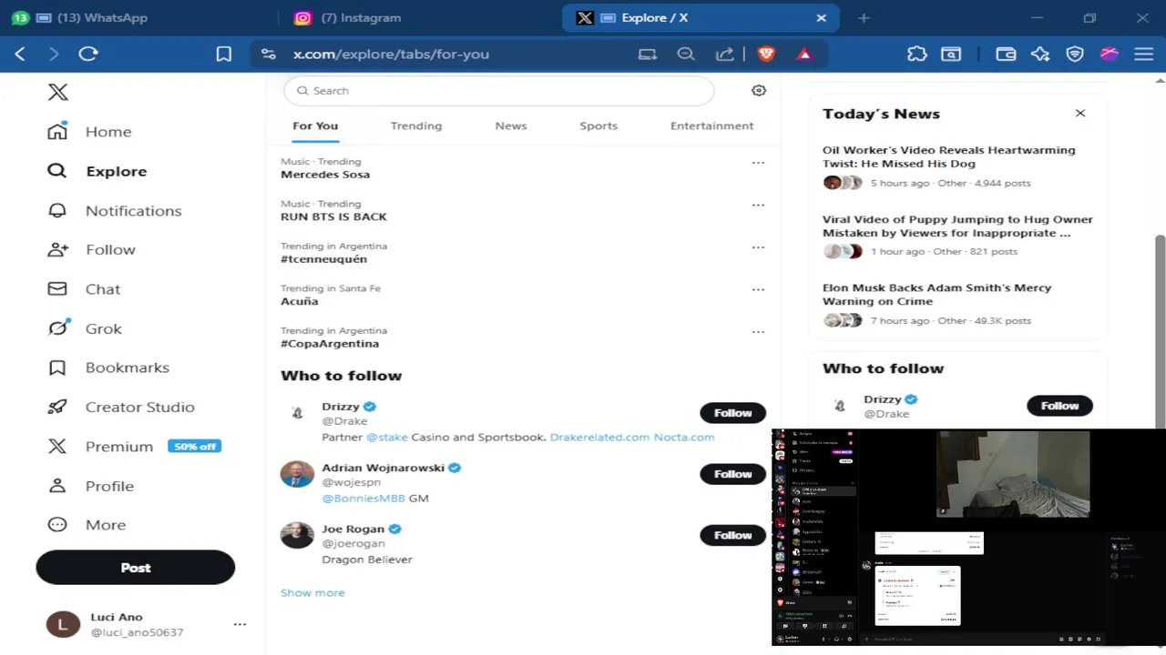Open options for Mercedes Sosa trend
The height and width of the screenshot is (655, 1166).
click(x=758, y=163)
